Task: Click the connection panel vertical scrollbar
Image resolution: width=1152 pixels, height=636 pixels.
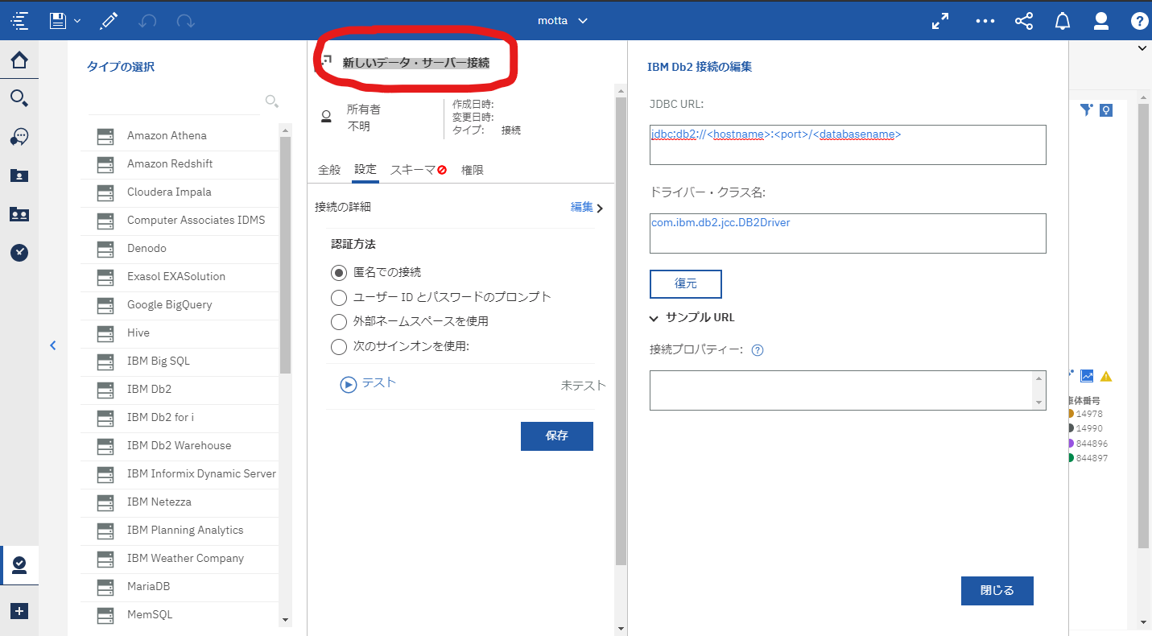Action: click(620, 331)
